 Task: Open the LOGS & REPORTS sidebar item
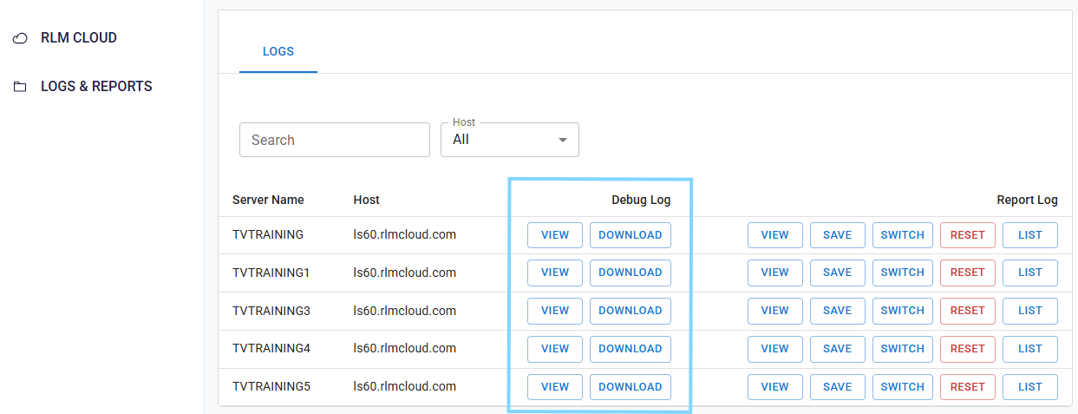(96, 87)
